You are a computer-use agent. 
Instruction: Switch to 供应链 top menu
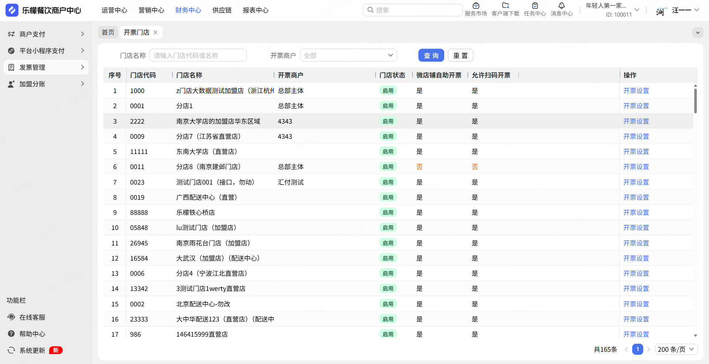pos(222,10)
